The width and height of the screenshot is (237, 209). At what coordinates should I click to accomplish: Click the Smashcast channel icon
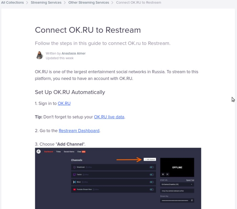click(x=74, y=167)
